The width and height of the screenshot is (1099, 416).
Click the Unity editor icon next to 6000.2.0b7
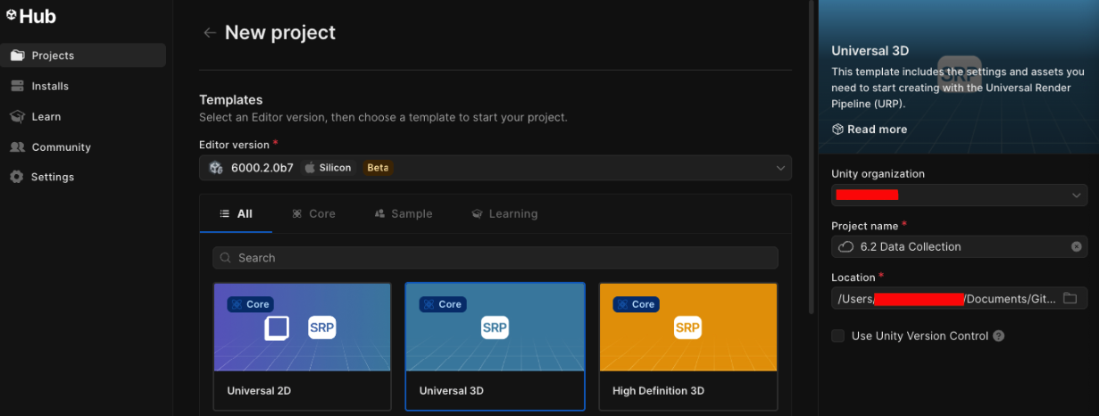(x=216, y=168)
